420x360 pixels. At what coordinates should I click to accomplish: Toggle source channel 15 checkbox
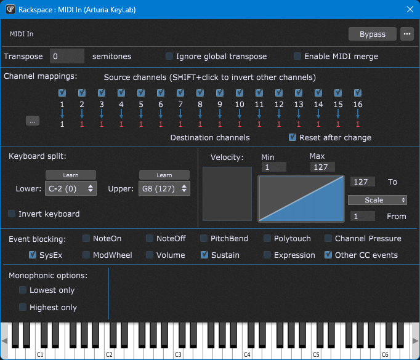click(338, 92)
